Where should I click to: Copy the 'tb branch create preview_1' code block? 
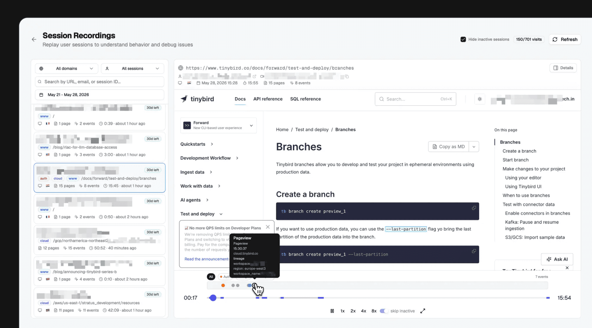click(474, 208)
